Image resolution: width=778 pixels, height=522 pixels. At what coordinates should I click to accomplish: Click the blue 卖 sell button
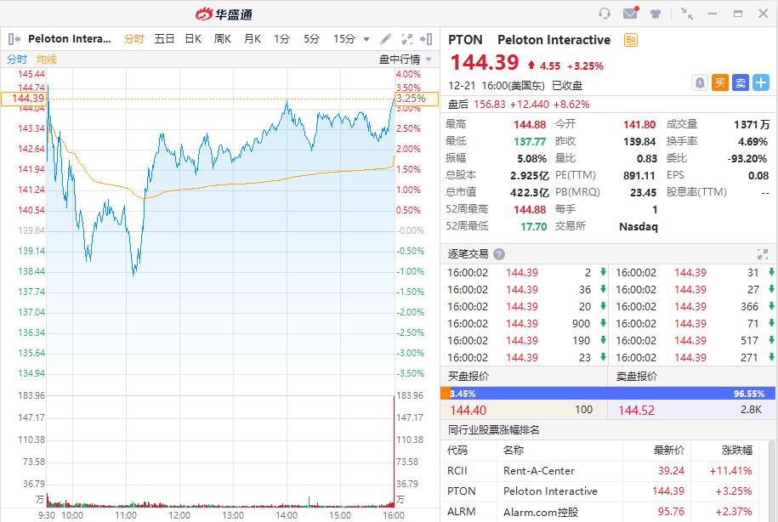coord(741,82)
